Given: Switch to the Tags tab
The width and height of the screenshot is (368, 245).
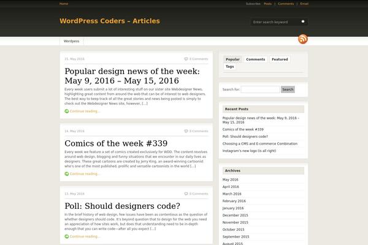Looking at the screenshot, I should (230, 66).
